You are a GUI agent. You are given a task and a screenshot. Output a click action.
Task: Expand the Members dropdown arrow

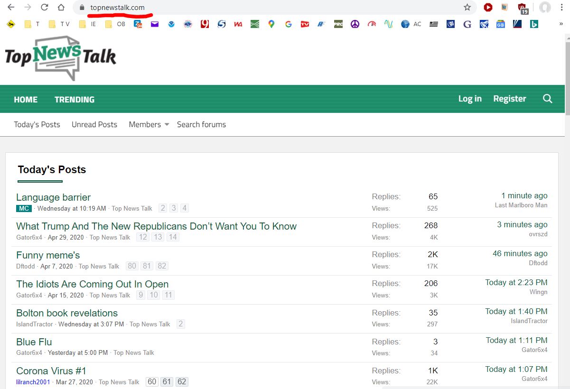167,125
